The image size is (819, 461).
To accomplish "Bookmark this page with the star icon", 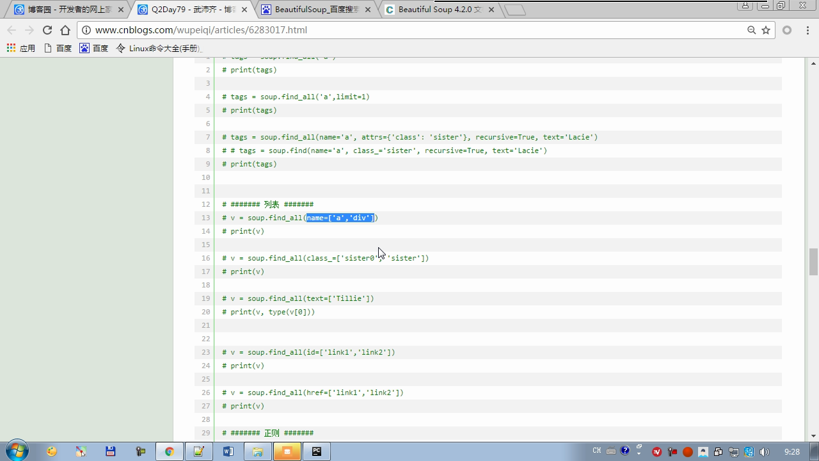I will 766,30.
